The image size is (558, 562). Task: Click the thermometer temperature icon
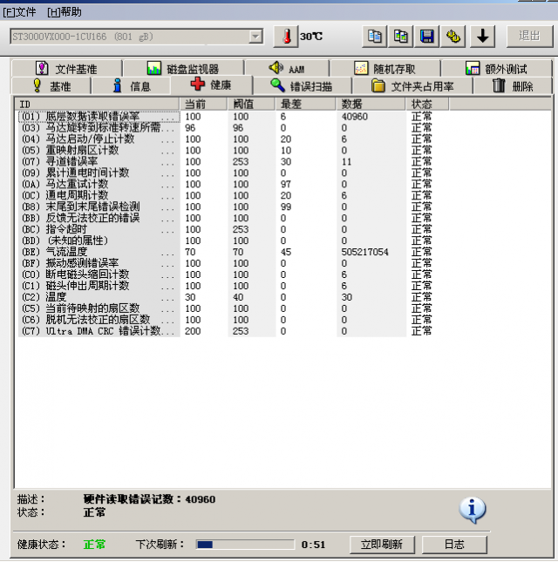(x=286, y=37)
